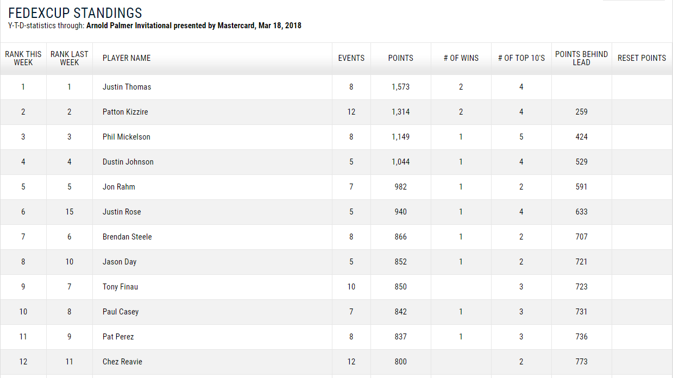Sort table by Rank This Week column
The width and height of the screenshot is (673, 378).
tap(23, 58)
